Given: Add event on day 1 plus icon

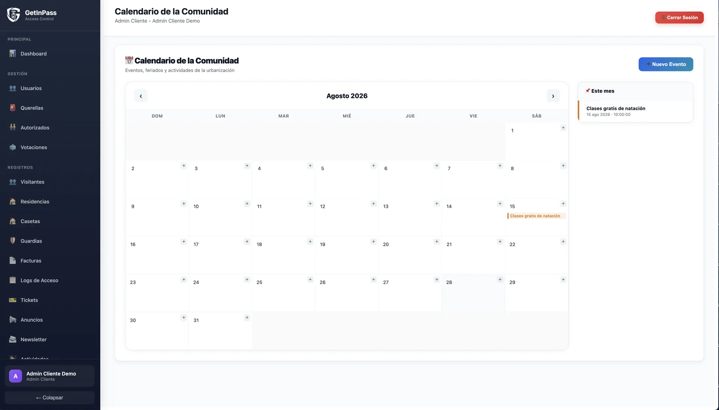Looking at the screenshot, I should click(563, 128).
